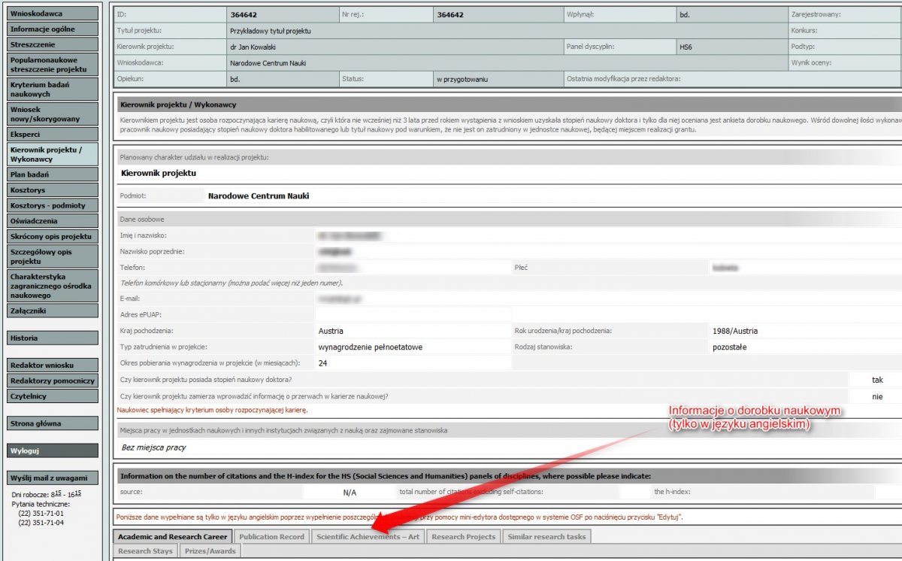Switch to Similar research tasks tab
This screenshot has width=902, height=561.
[546, 537]
